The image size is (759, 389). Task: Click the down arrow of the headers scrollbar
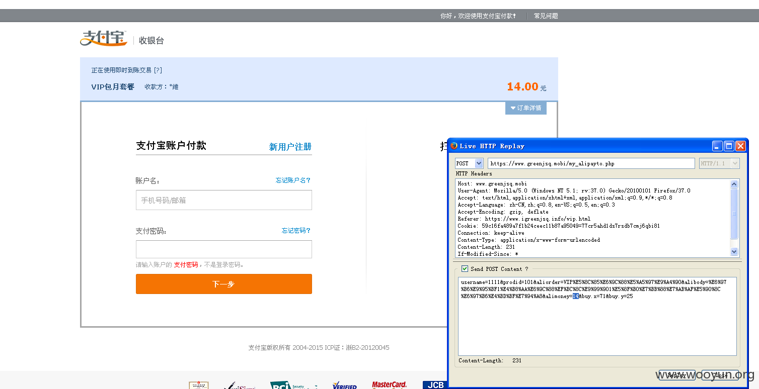[x=734, y=252]
